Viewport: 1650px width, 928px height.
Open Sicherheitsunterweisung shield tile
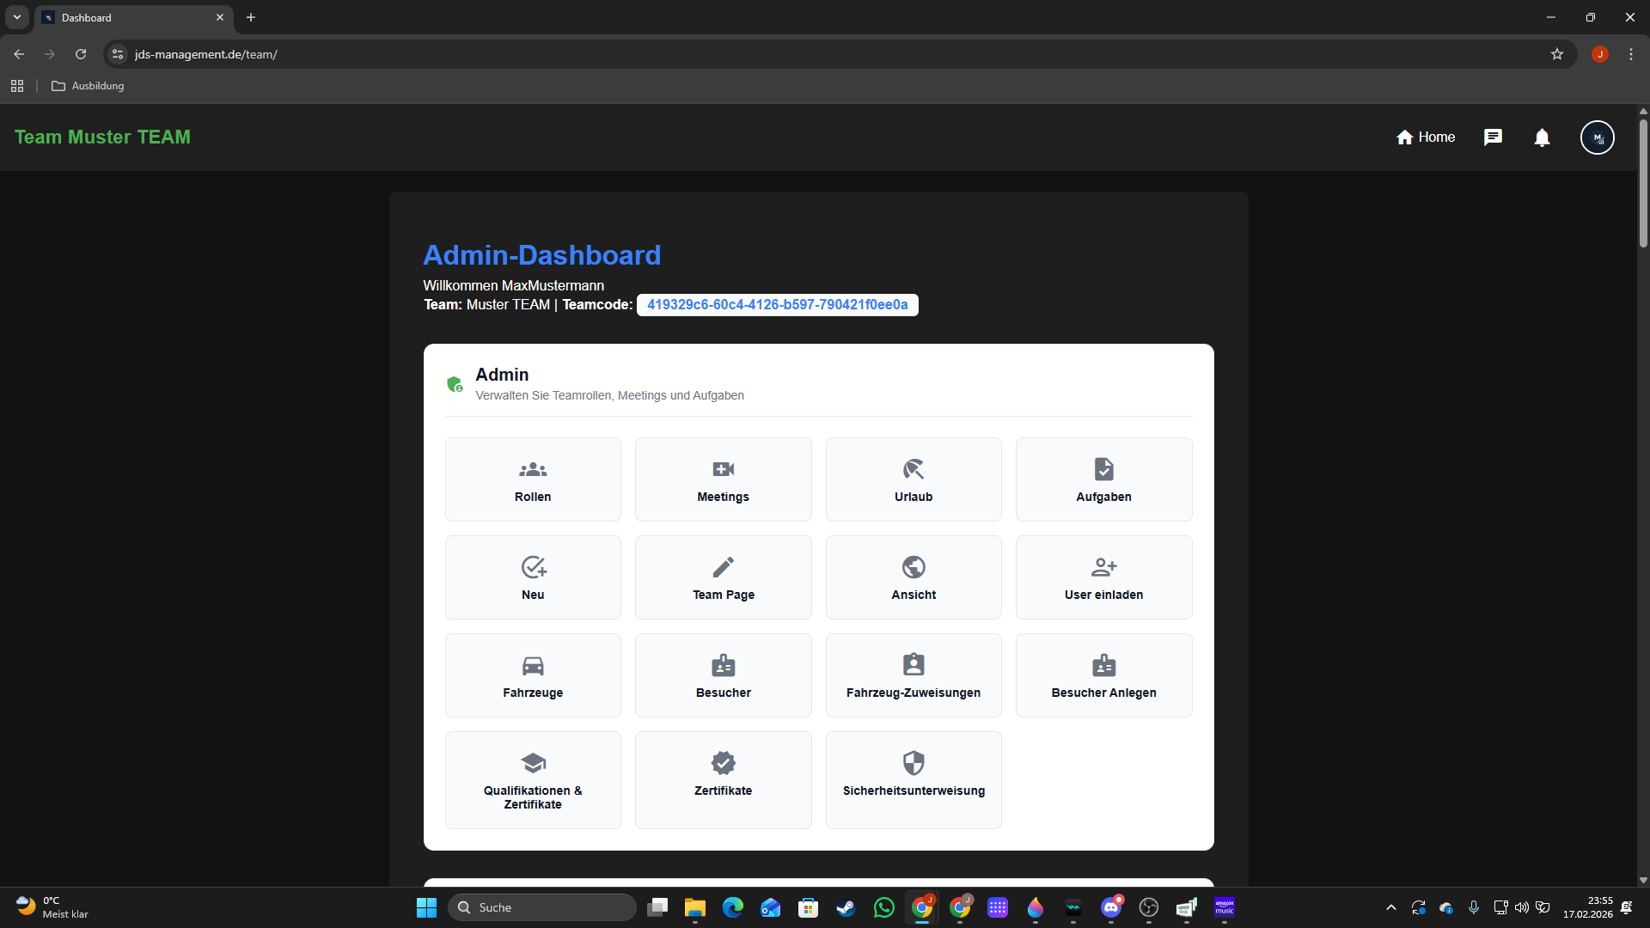pos(914,778)
